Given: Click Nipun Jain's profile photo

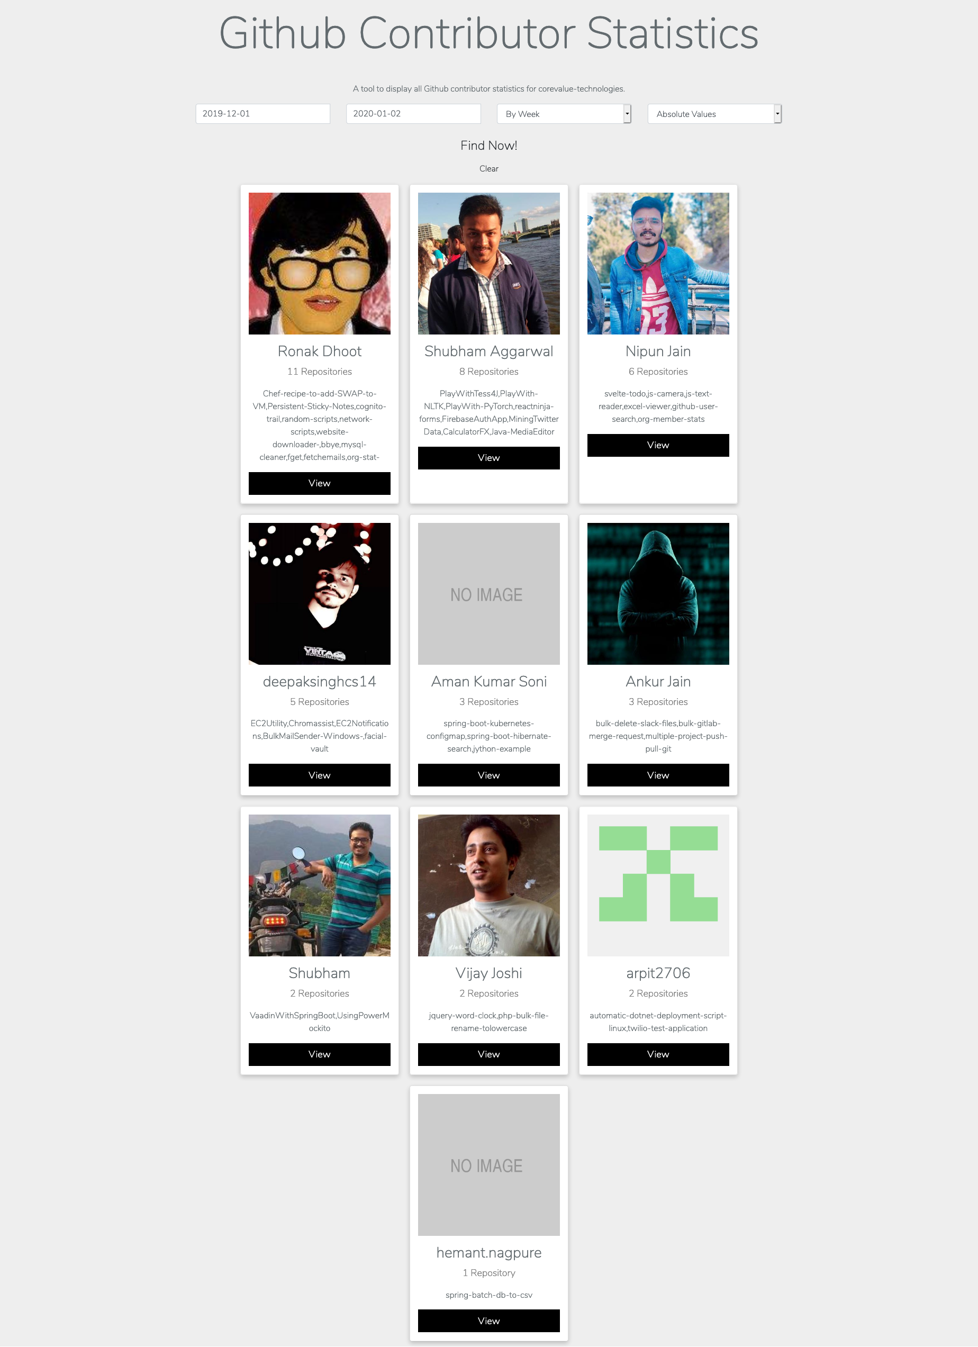Looking at the screenshot, I should click(658, 263).
